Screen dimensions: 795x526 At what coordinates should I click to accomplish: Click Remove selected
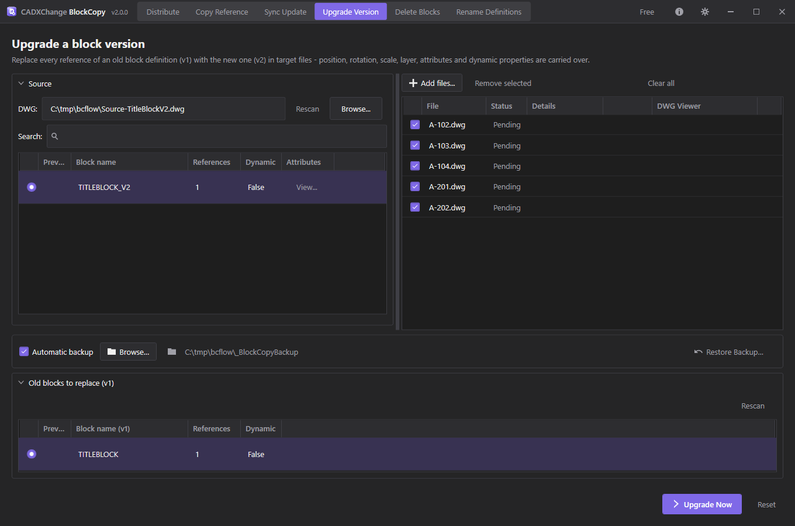(x=503, y=83)
